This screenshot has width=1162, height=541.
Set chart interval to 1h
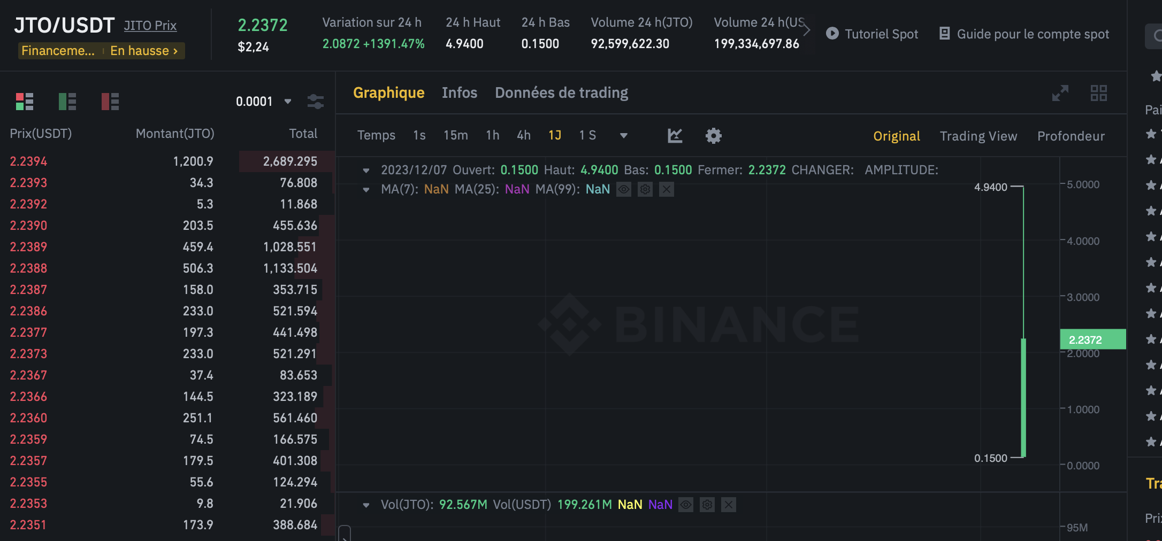coord(493,135)
